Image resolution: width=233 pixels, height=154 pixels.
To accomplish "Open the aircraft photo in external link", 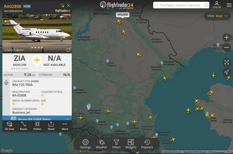I will coord(69,50).
